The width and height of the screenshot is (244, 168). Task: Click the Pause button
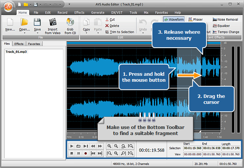pos(78,153)
